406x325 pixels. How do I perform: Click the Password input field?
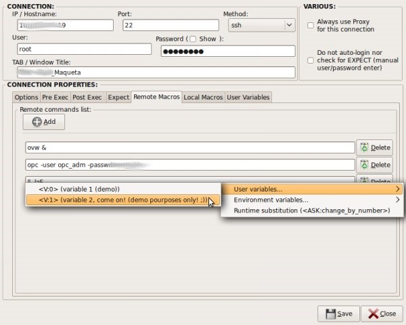(x=228, y=51)
